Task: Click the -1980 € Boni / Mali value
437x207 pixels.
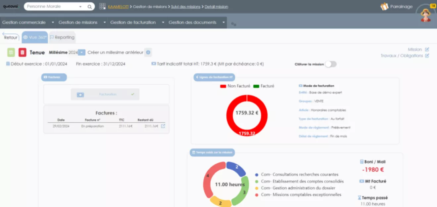Action: [x=373, y=170]
